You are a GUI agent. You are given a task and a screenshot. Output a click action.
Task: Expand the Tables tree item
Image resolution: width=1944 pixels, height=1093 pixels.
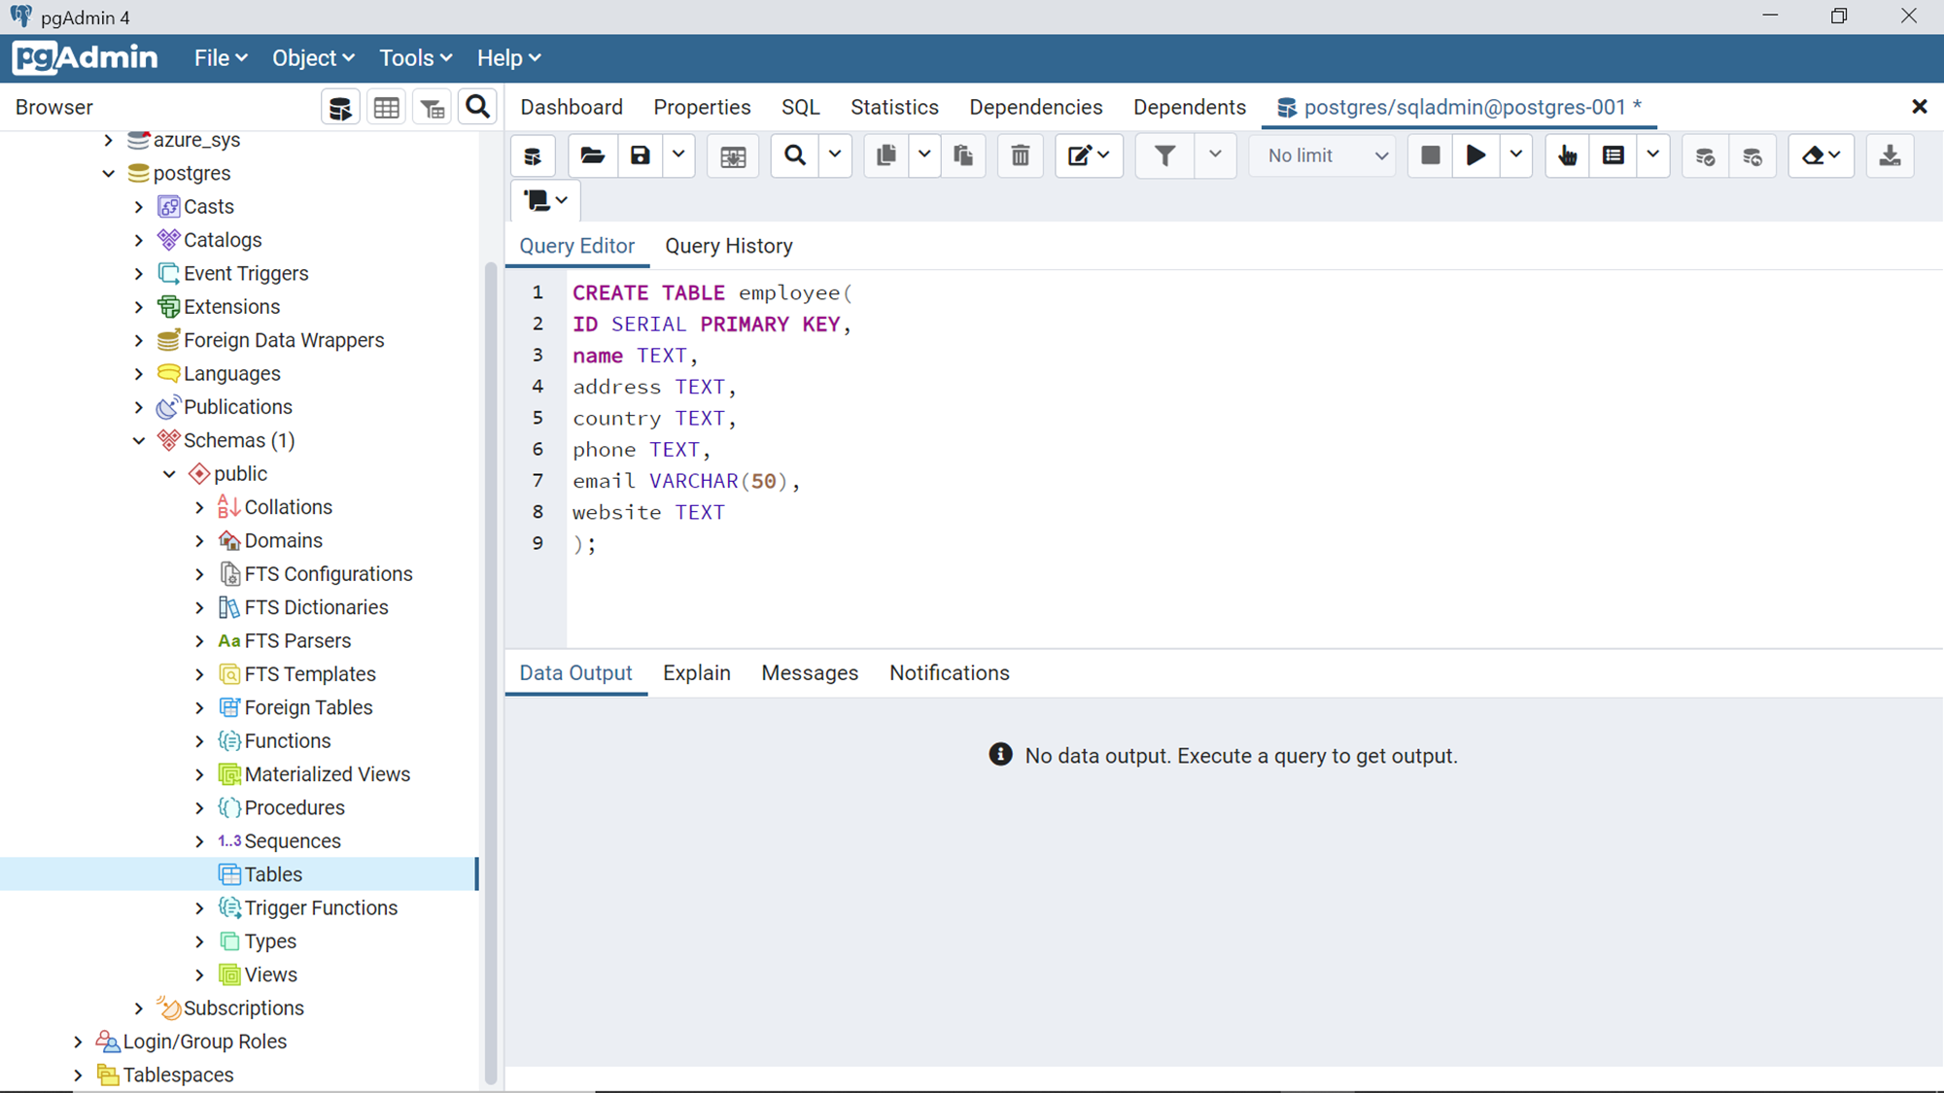click(200, 874)
